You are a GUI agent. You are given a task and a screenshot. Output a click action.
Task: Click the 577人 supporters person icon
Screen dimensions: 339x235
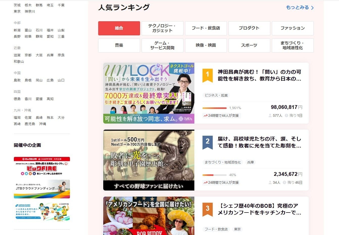270,115
